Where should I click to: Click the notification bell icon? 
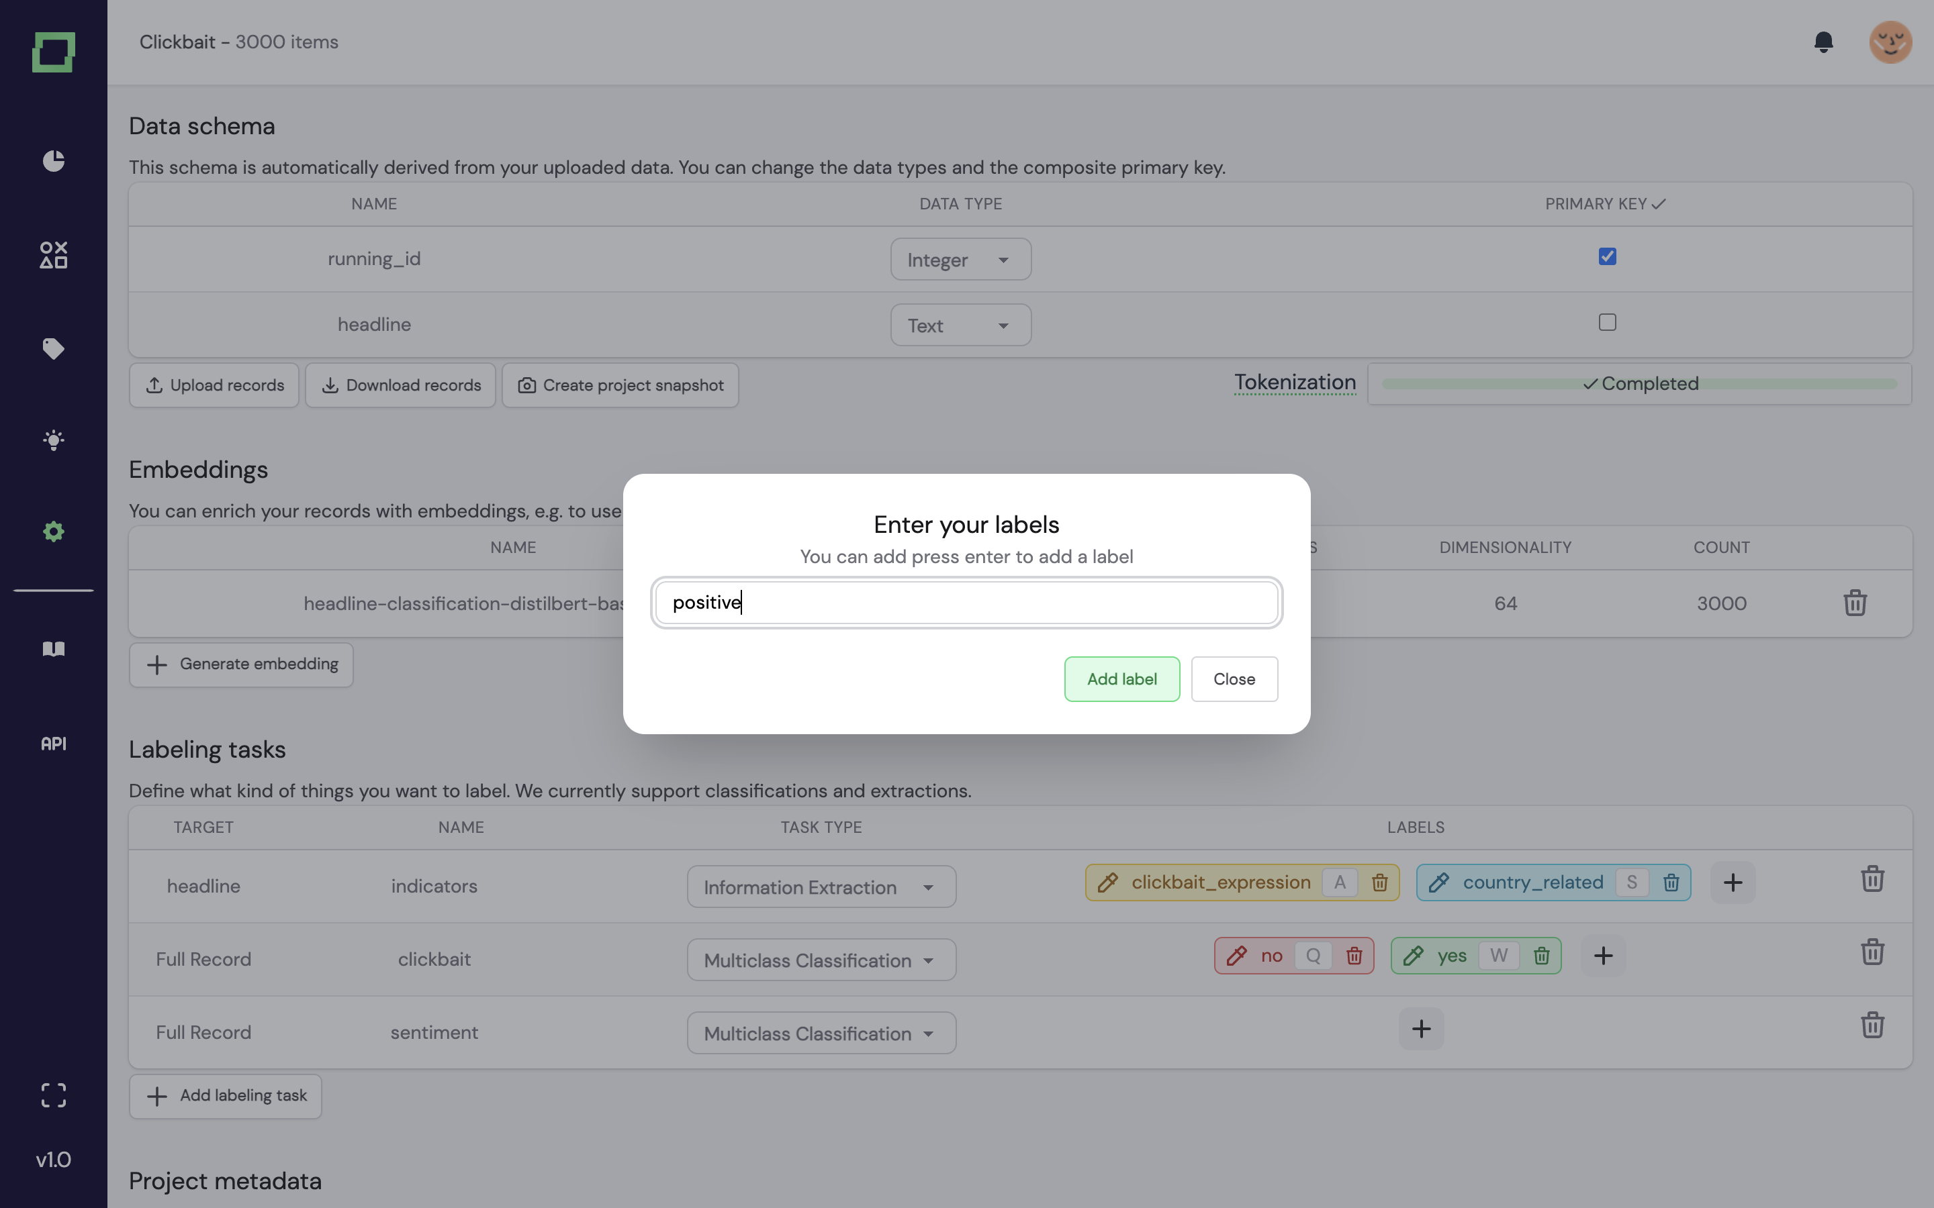(x=1823, y=42)
